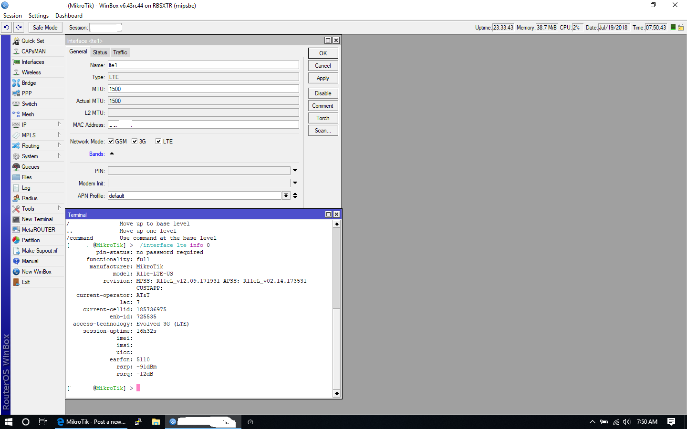Open CAPsMAN icon in sidebar
Image resolution: width=687 pixels, height=429 pixels.
point(16,51)
